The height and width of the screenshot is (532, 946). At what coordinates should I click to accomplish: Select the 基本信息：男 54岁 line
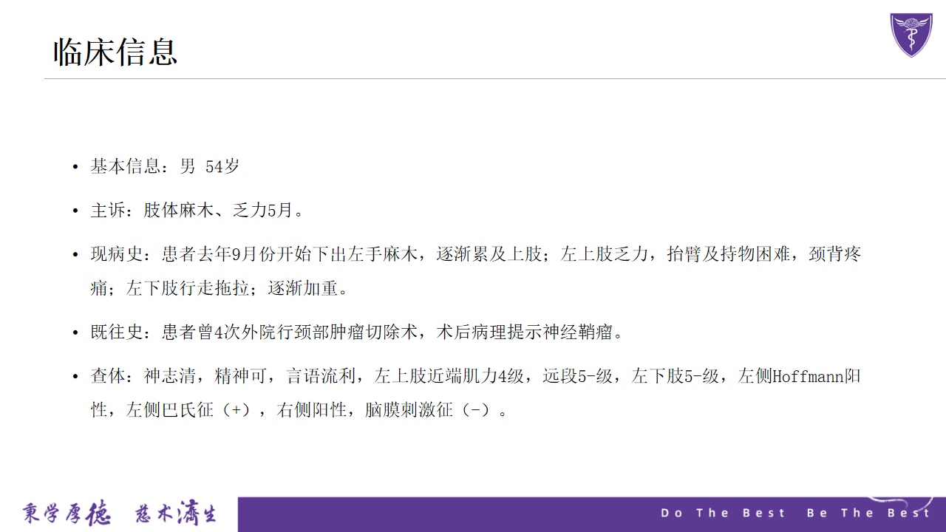coord(165,166)
